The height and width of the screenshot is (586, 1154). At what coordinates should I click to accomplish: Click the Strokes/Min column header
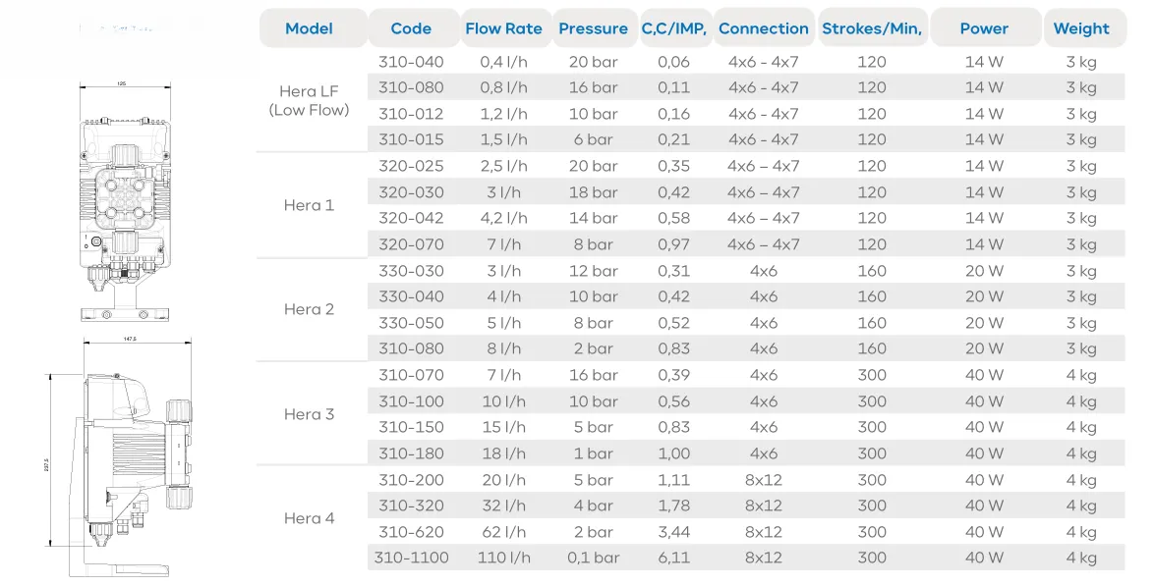click(872, 28)
